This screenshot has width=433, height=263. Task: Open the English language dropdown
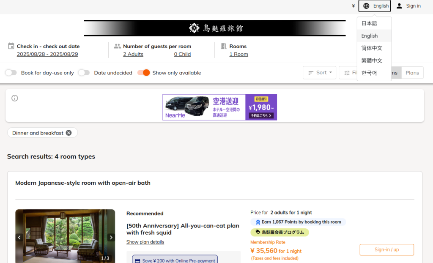point(375,6)
